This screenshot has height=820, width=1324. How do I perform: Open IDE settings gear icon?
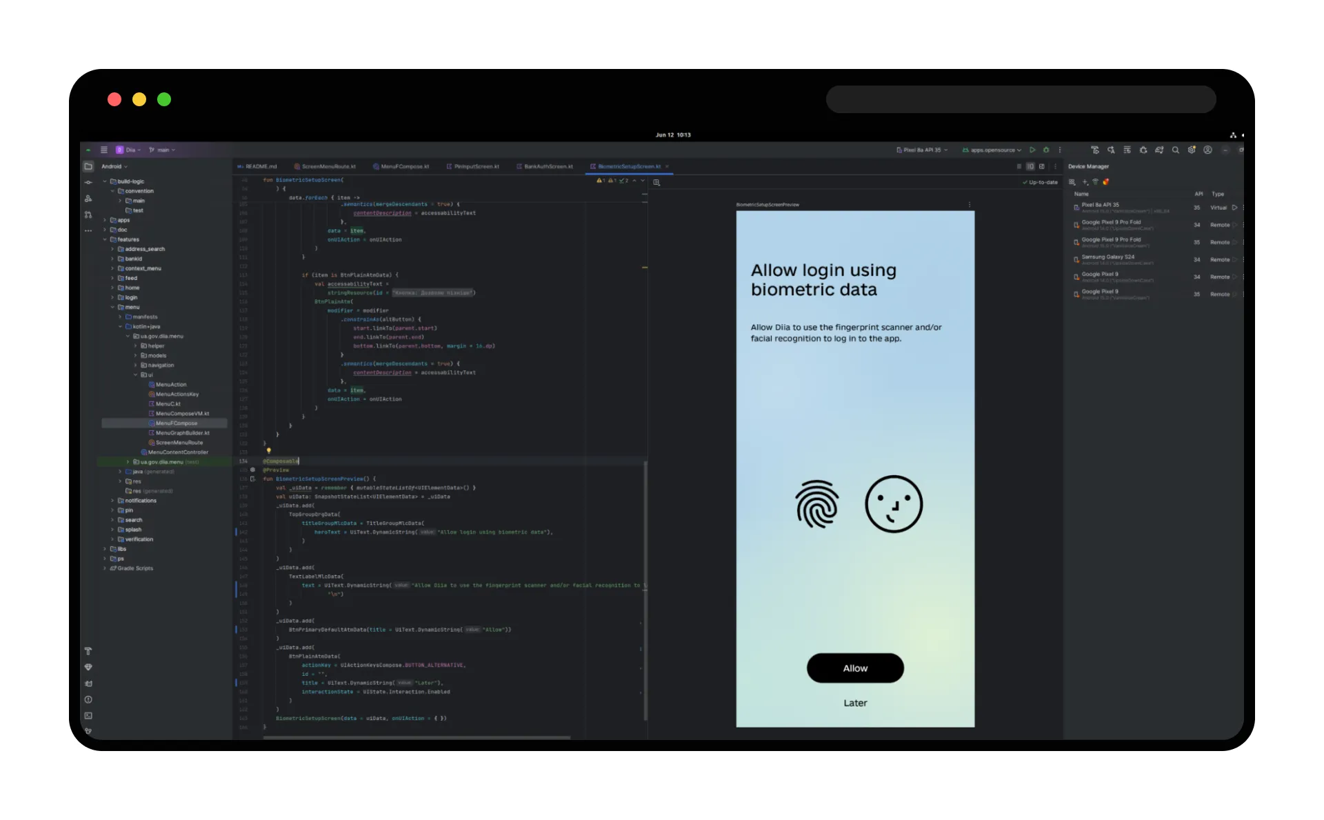click(x=1192, y=150)
